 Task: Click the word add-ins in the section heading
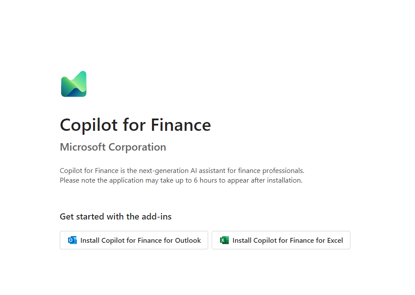tap(156, 216)
